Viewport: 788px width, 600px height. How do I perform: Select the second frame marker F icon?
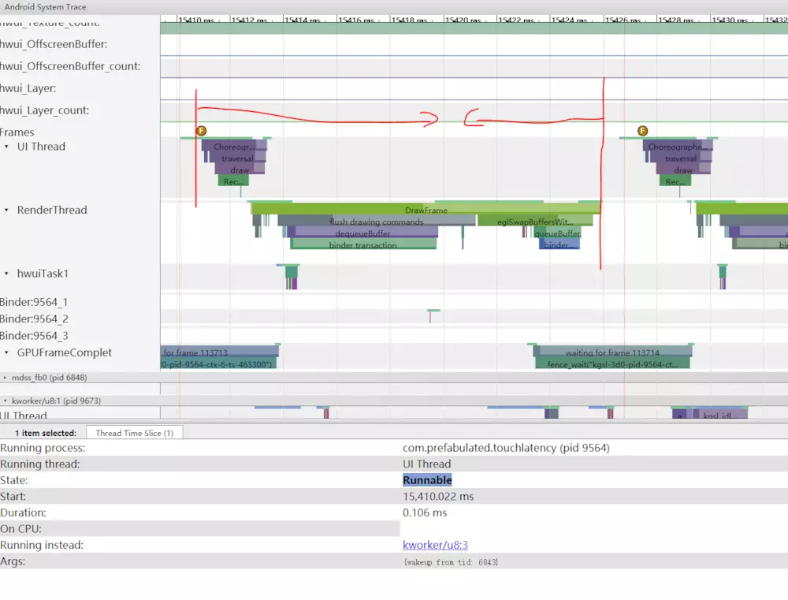point(643,131)
